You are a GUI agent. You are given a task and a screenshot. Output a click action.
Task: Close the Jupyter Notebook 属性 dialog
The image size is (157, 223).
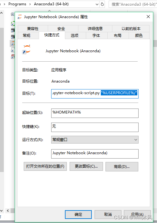point(148,17)
